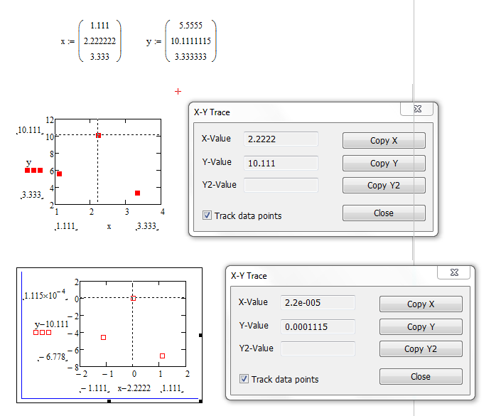This screenshot has width=501, height=416.
Task: Click data point near x=3.333 in upper plot
Action: (137, 193)
